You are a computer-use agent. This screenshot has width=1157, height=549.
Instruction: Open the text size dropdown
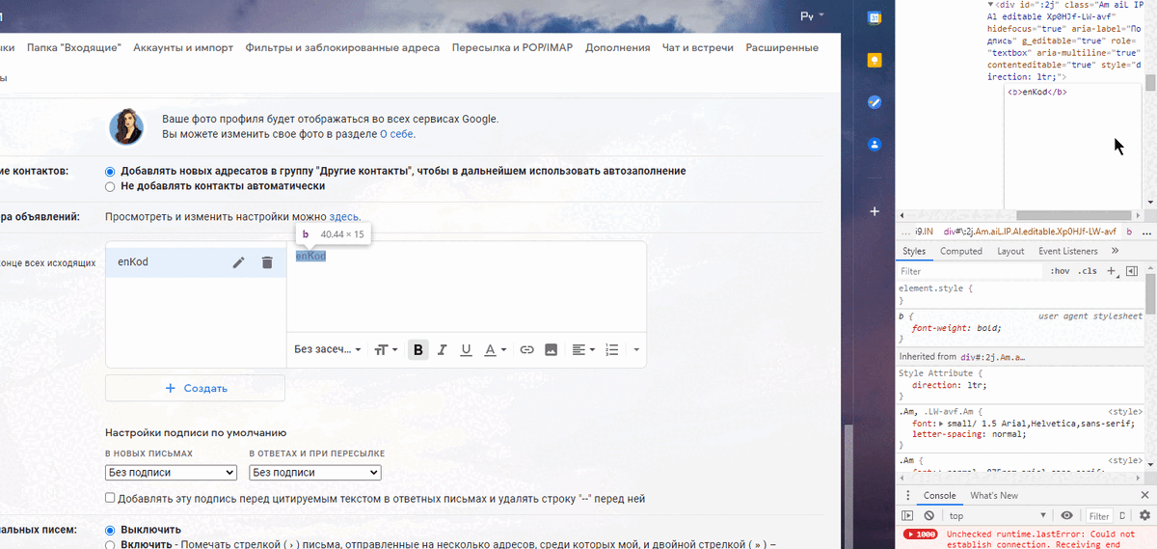pos(386,349)
